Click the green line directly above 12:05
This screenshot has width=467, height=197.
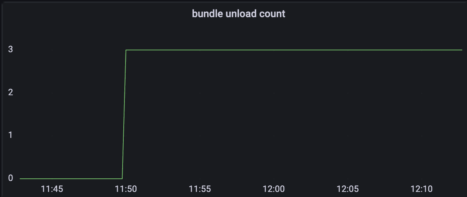coord(348,50)
